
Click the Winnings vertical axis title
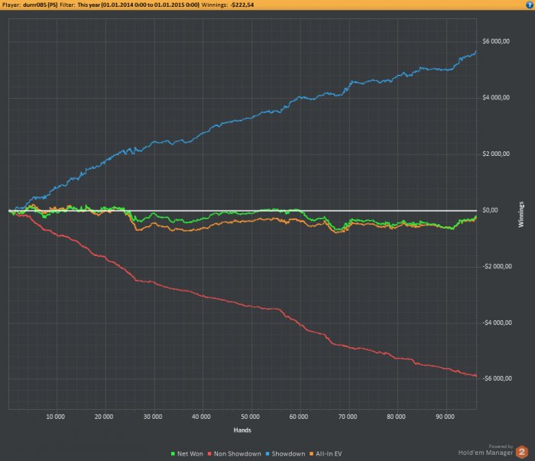[521, 215]
